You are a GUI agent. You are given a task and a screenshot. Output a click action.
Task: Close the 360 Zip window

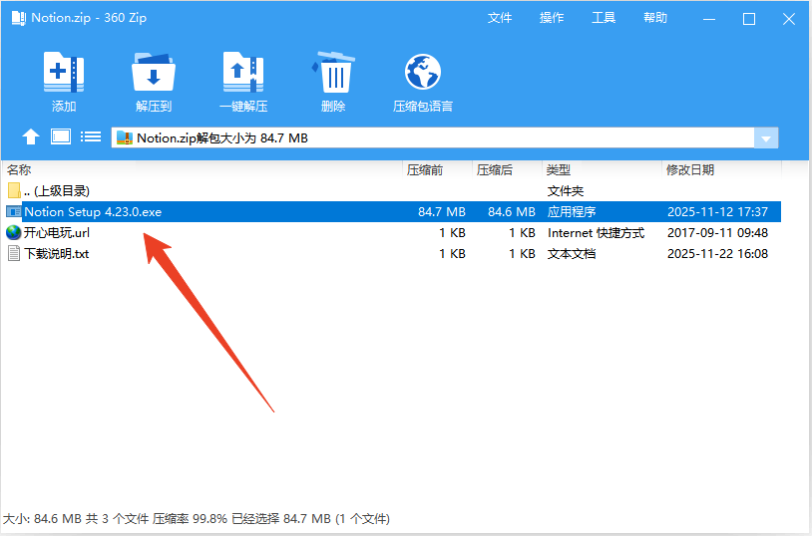pos(789,19)
